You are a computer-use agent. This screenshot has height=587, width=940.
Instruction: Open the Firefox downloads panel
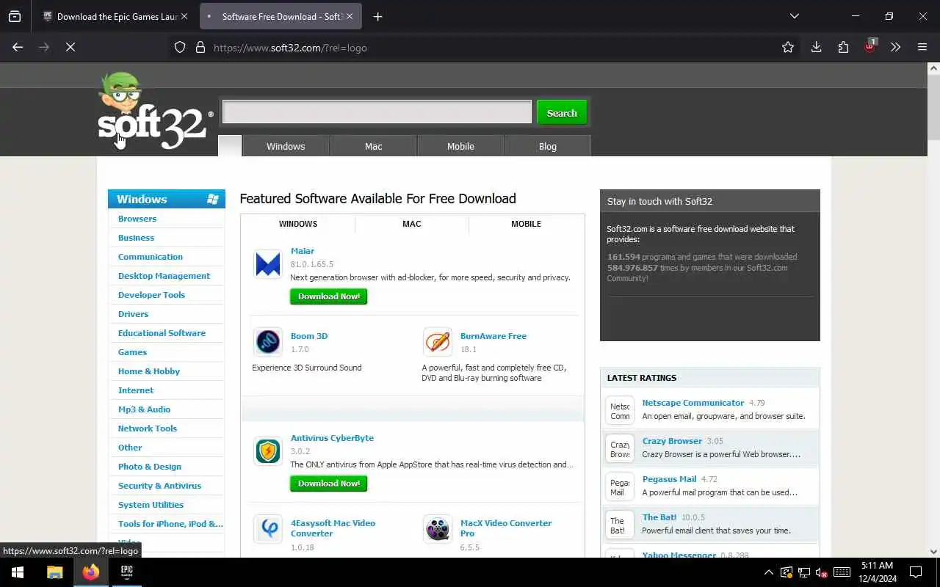pyautogui.click(x=816, y=47)
